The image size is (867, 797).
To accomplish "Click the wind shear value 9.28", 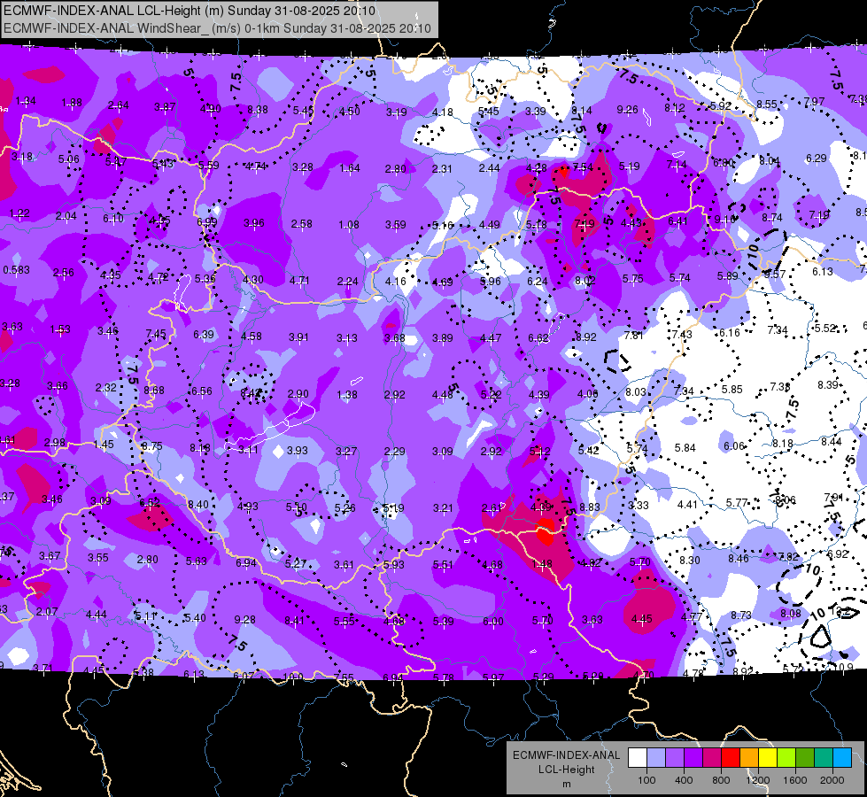I will point(245,620).
